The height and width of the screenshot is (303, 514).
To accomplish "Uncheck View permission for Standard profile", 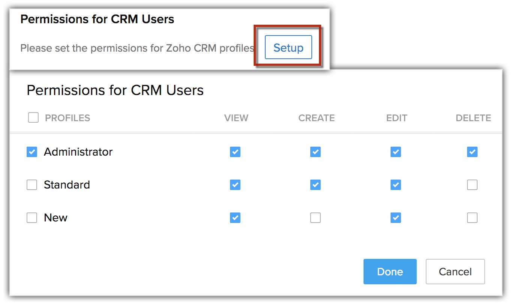I will pos(235,185).
